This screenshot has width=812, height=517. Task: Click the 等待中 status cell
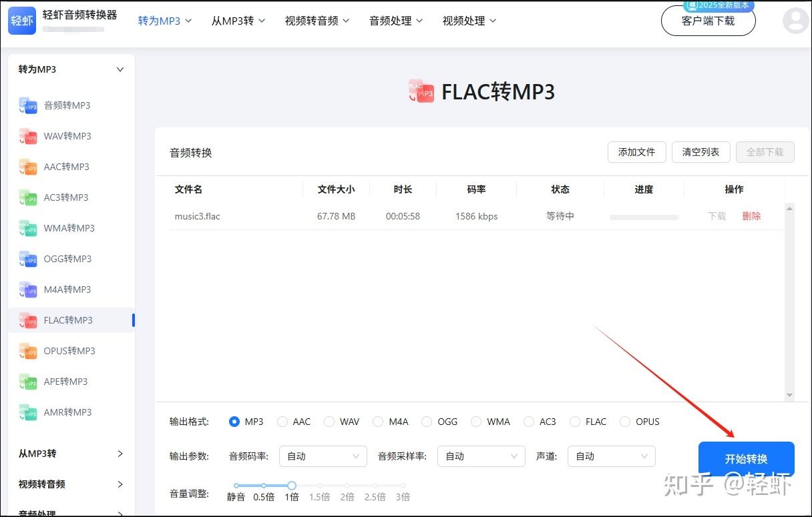coord(560,216)
